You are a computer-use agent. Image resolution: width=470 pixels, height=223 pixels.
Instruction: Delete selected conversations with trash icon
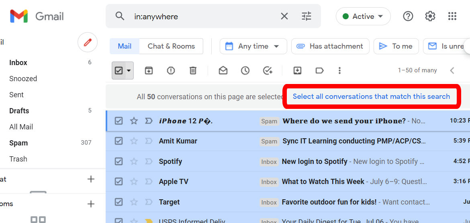click(x=193, y=70)
